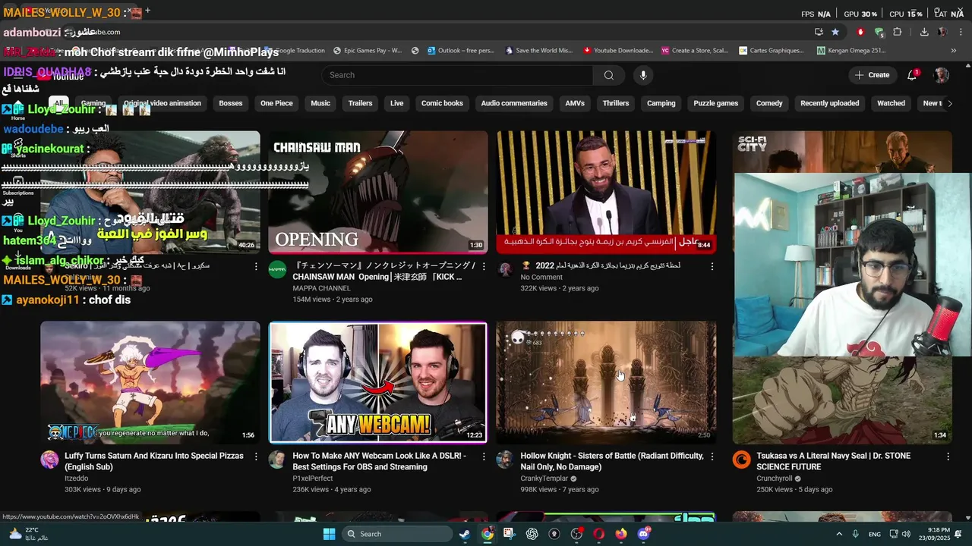Select the Bosses filter chip
The height and width of the screenshot is (546, 972).
click(x=231, y=103)
